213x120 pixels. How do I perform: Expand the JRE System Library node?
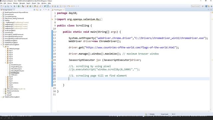pyautogui.click(x=3, y=89)
